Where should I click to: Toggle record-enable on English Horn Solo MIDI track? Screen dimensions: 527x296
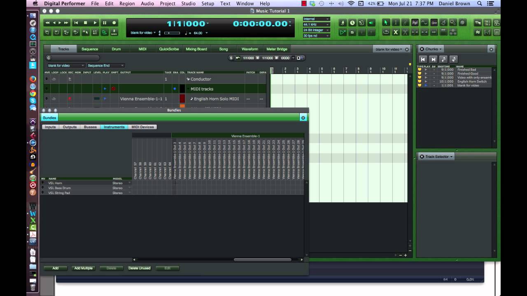(x=70, y=99)
